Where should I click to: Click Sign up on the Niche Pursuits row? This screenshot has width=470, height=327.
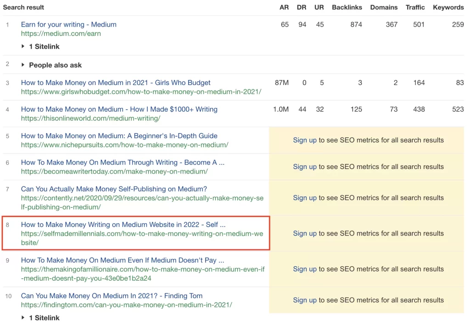coord(304,140)
